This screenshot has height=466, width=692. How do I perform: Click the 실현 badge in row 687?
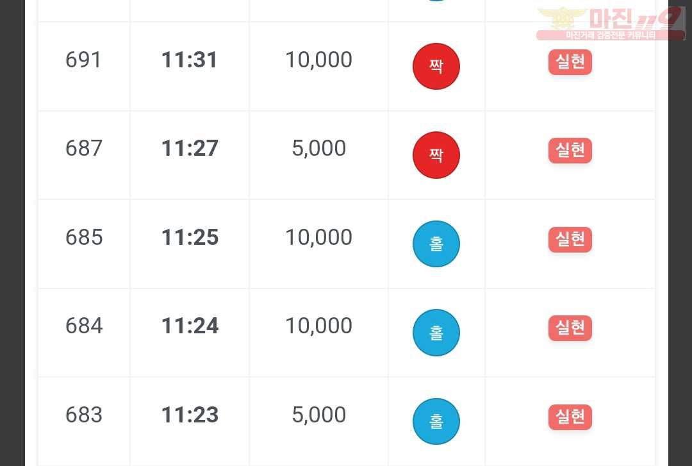pos(570,151)
